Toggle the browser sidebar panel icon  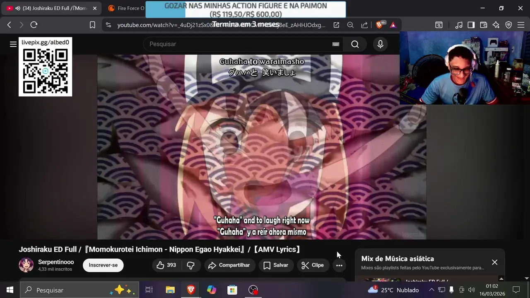coord(471,25)
